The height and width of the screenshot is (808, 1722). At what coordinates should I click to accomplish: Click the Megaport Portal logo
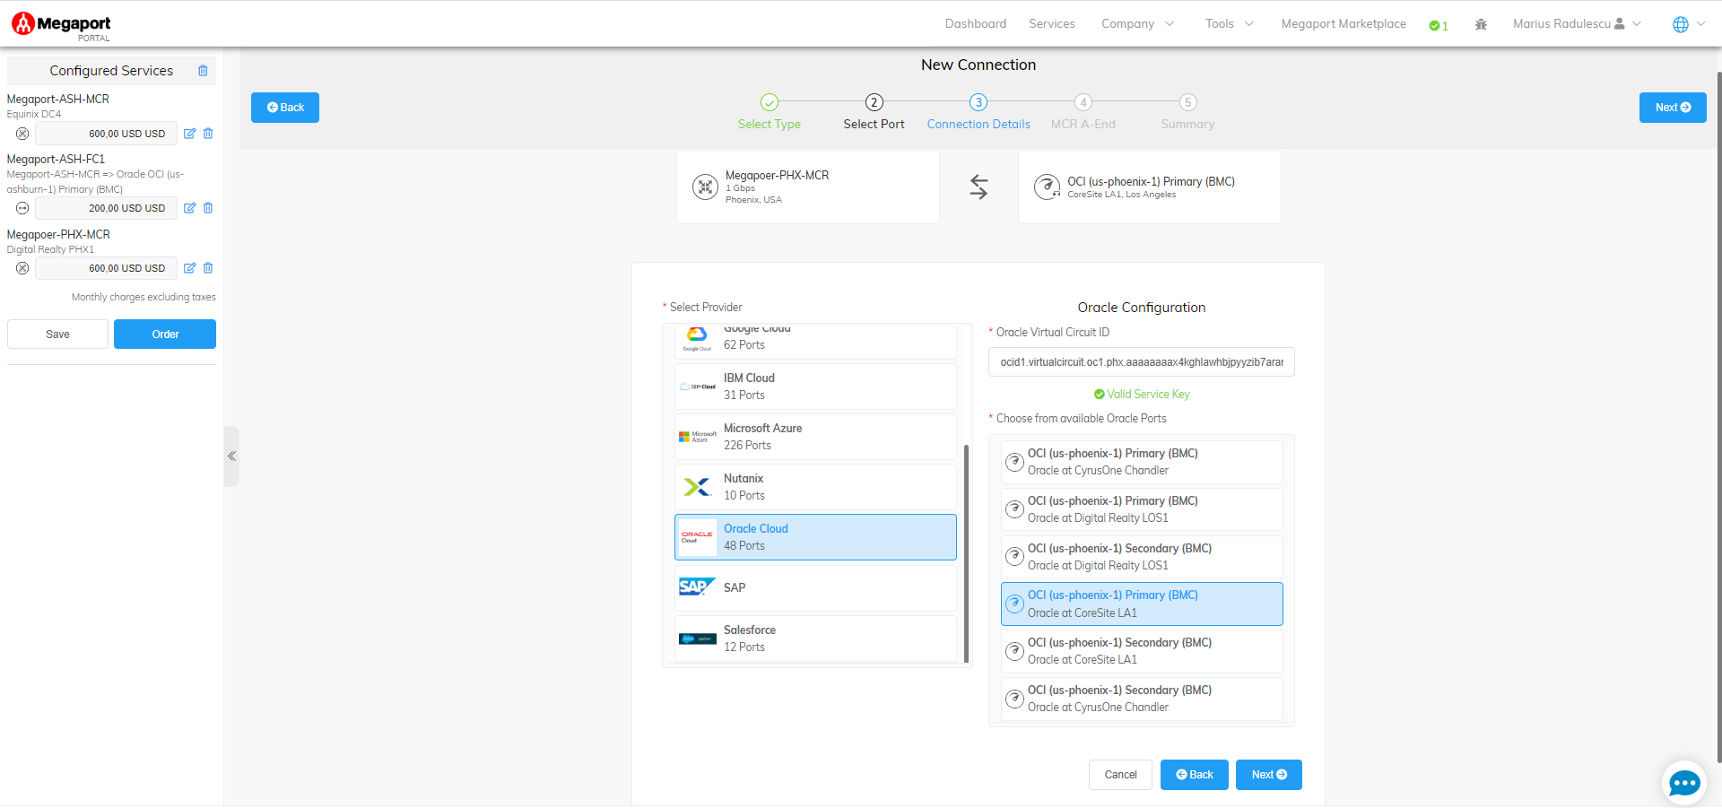(x=61, y=25)
